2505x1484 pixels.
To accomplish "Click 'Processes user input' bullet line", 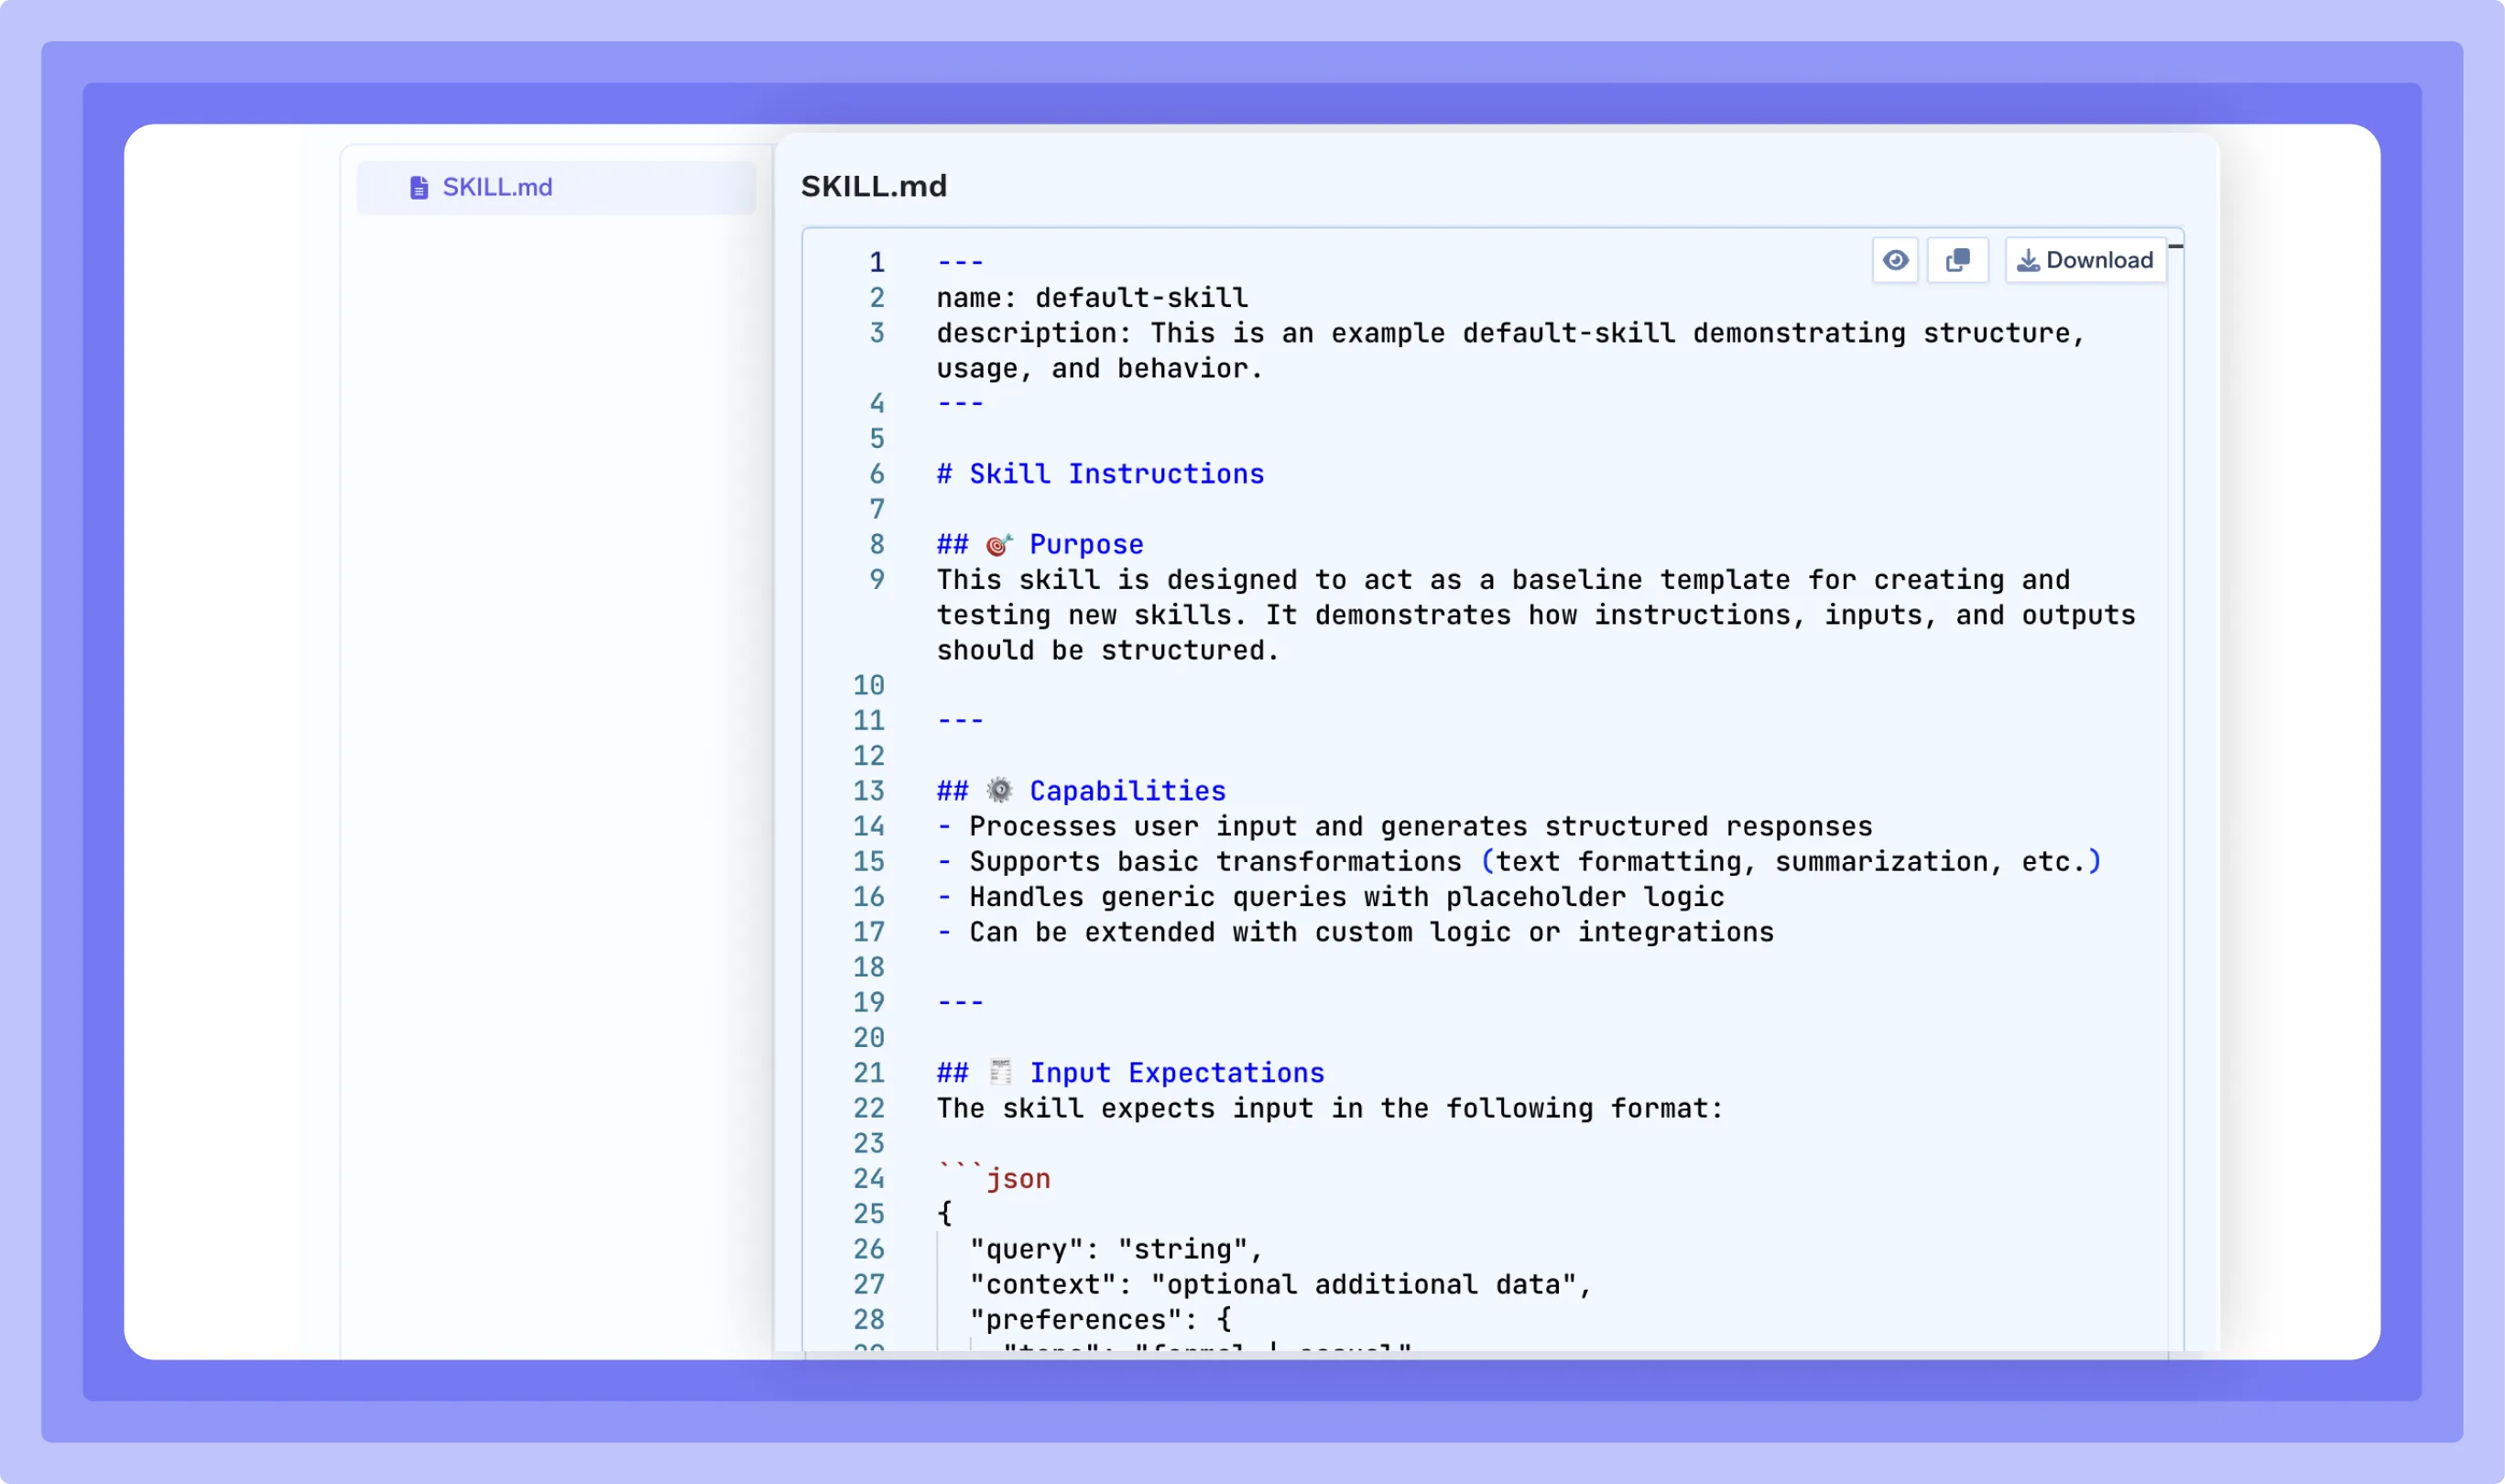I will coord(1403,826).
